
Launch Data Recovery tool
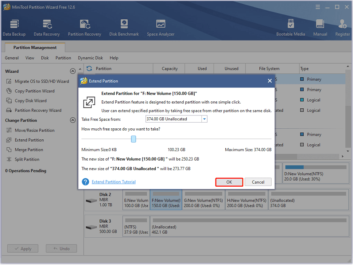[x=47, y=28]
